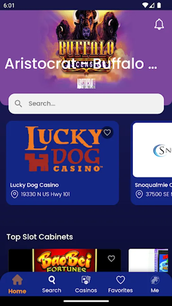Tap the Lucky Dog Casino location pin
This screenshot has width=172, height=306.
pos(14,194)
